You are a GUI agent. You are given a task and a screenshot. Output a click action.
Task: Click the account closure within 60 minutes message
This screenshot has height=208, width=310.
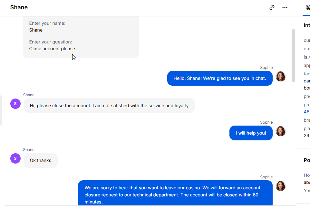click(175, 193)
